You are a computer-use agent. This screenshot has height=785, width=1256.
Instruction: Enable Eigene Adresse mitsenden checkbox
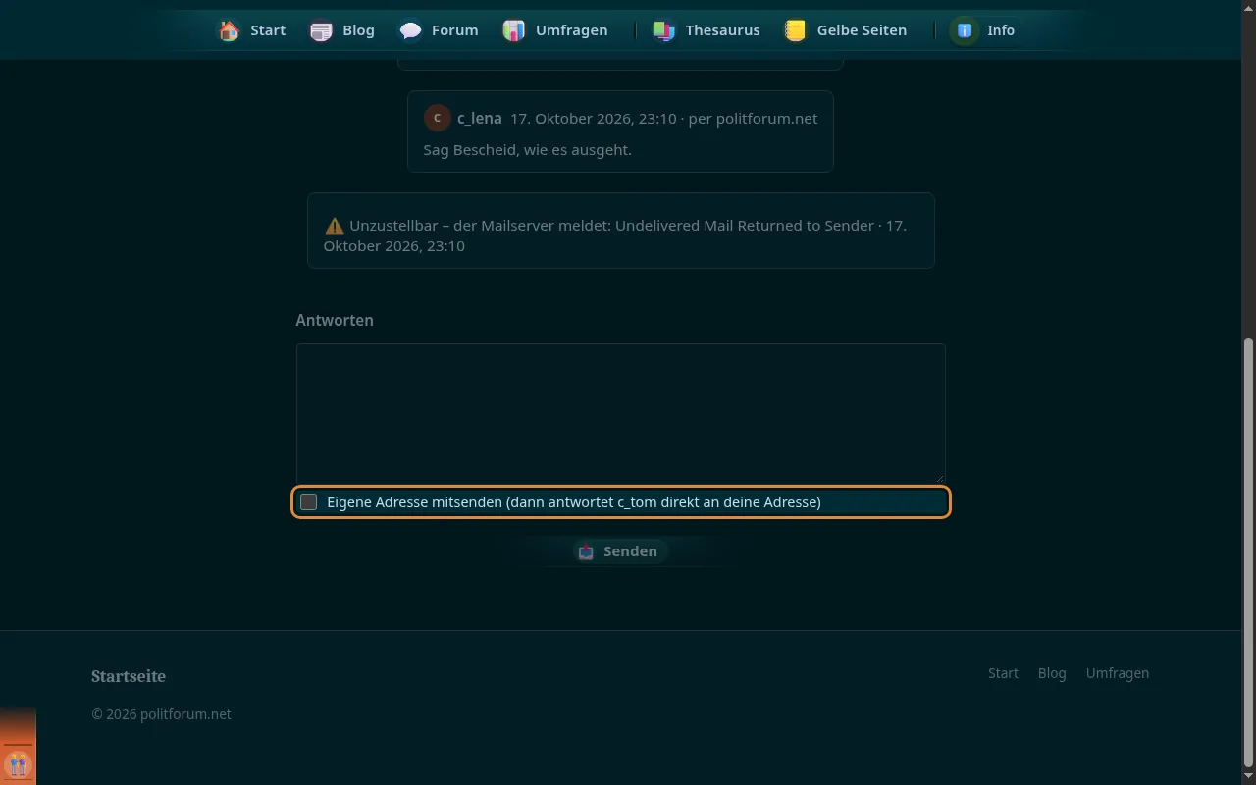point(309,502)
